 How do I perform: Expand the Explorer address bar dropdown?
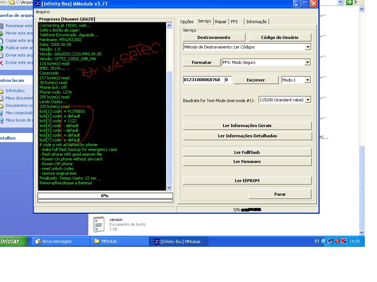coord(340,3)
